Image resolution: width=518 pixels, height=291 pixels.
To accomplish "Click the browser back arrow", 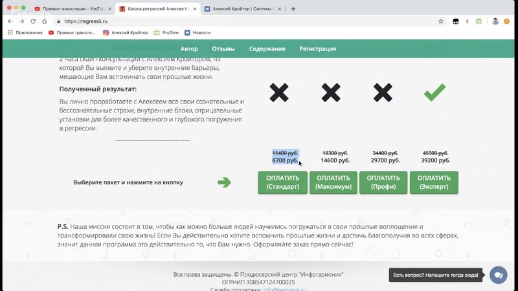I will [10, 21].
